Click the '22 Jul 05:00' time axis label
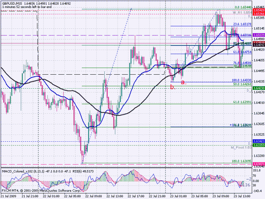265x199 pixels. [x=73, y=196]
